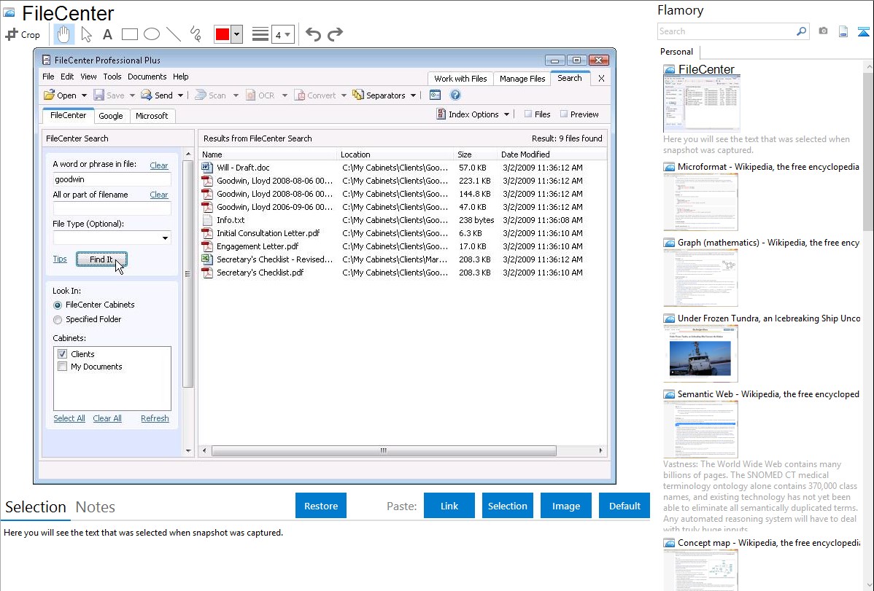
Task: Click the PDF icon of Engagement Letter.pdf
Action: point(207,246)
